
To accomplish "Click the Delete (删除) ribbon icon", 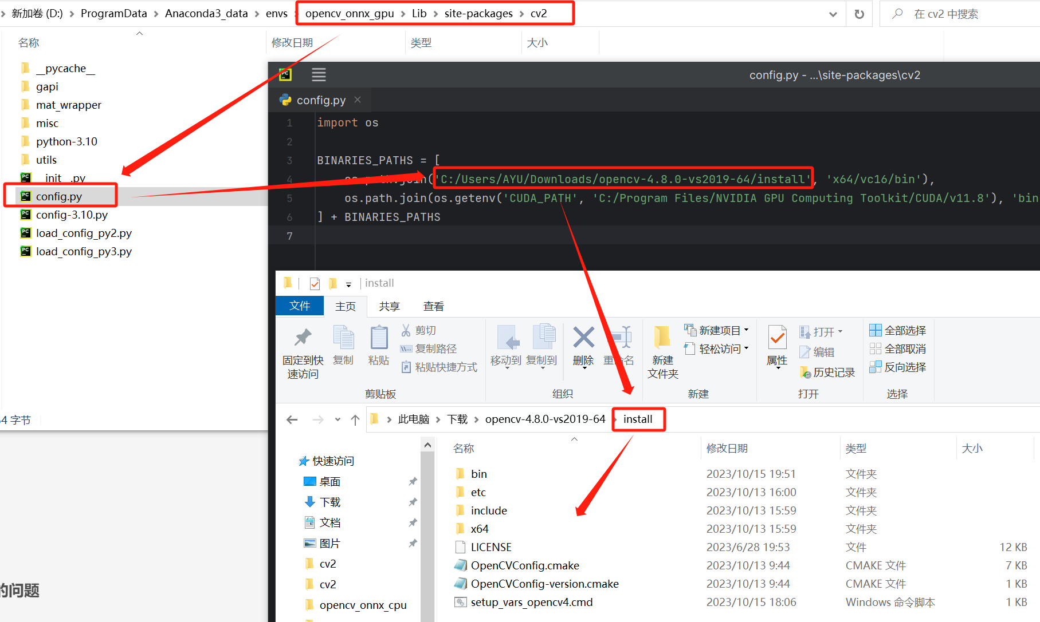I will (583, 339).
